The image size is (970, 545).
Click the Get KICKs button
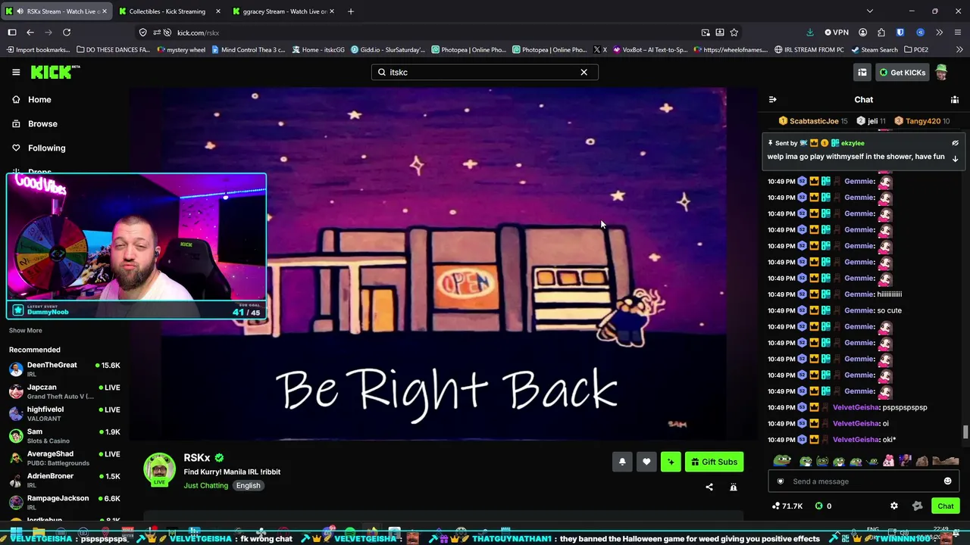902,72
